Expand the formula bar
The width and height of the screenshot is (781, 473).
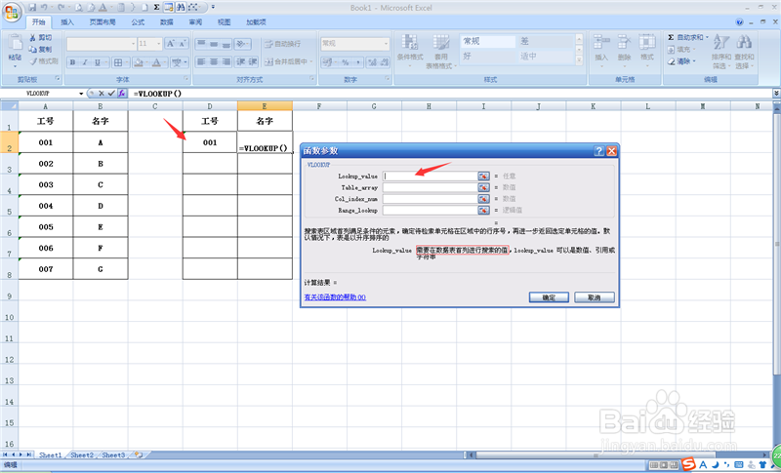click(776, 94)
